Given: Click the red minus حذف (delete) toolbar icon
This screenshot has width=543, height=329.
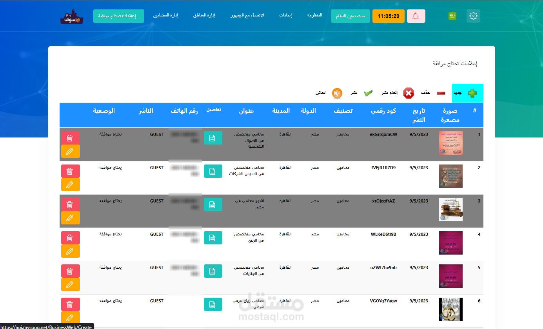Looking at the screenshot, I should click(x=441, y=93).
